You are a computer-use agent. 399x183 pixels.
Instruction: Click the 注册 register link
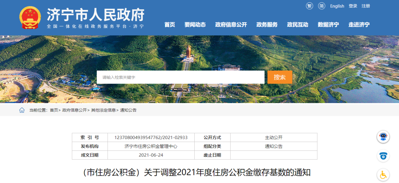[x=365, y=6]
